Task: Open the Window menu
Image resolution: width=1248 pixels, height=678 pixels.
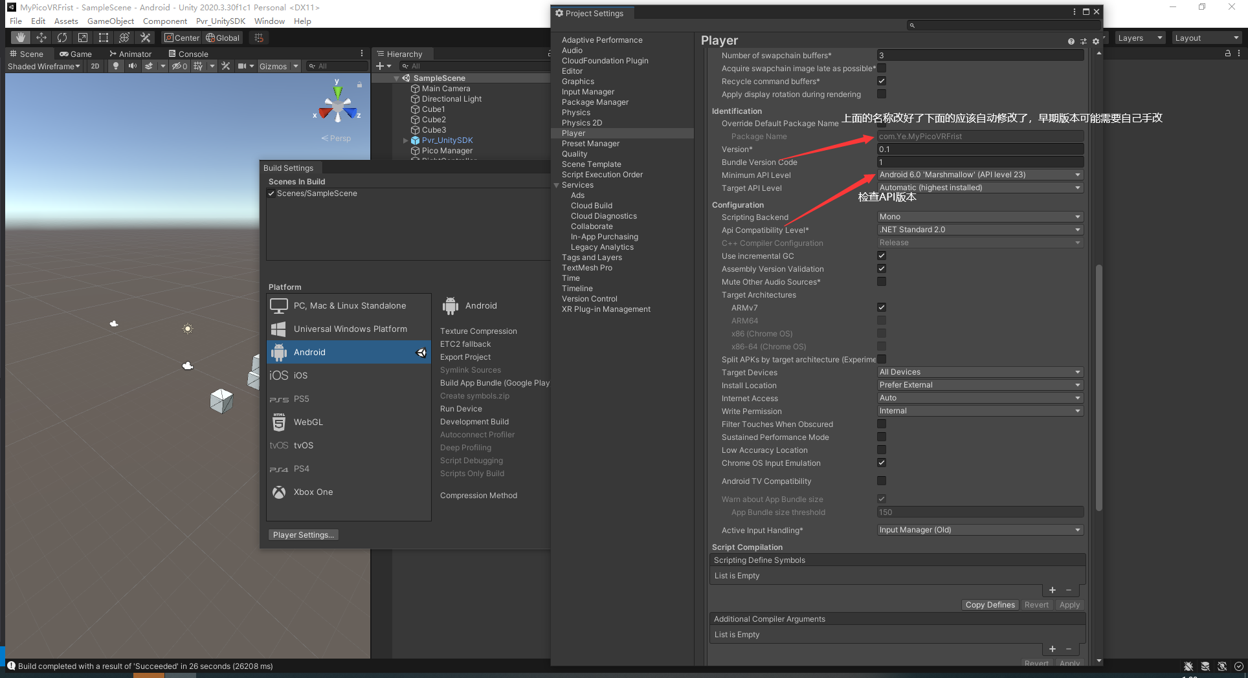Action: 269,21
